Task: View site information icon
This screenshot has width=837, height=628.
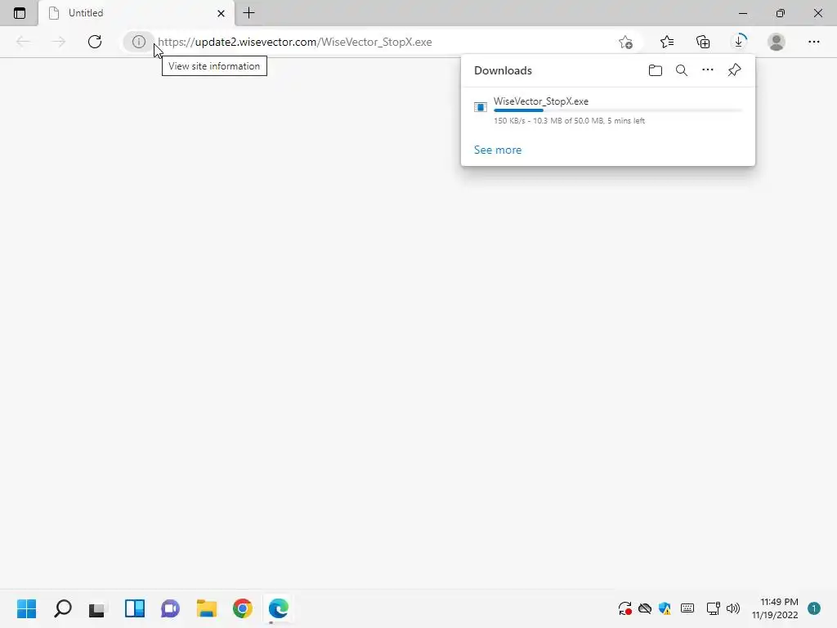Action: coord(139,42)
